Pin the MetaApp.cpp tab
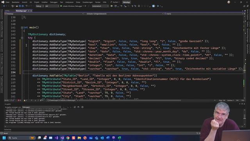 (29, 11)
